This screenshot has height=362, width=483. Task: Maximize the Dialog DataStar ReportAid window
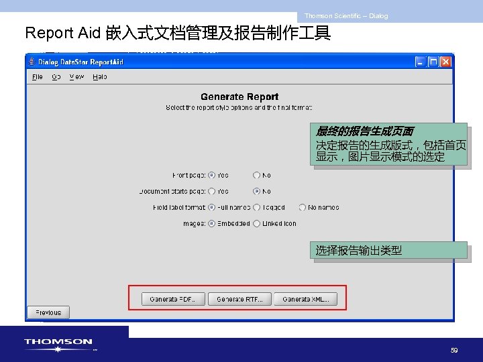(x=433, y=62)
